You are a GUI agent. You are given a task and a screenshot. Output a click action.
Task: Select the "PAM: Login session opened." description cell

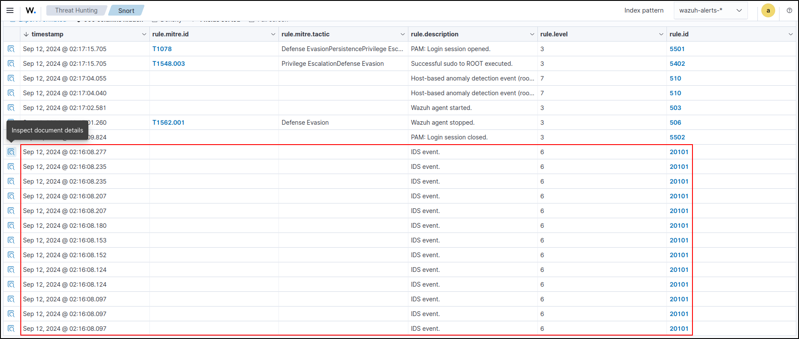click(x=472, y=49)
